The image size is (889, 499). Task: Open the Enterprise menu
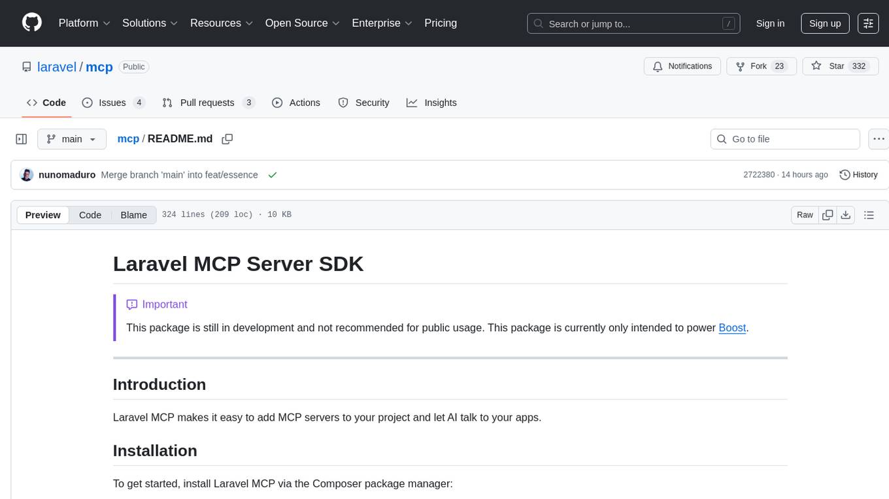[x=382, y=23]
